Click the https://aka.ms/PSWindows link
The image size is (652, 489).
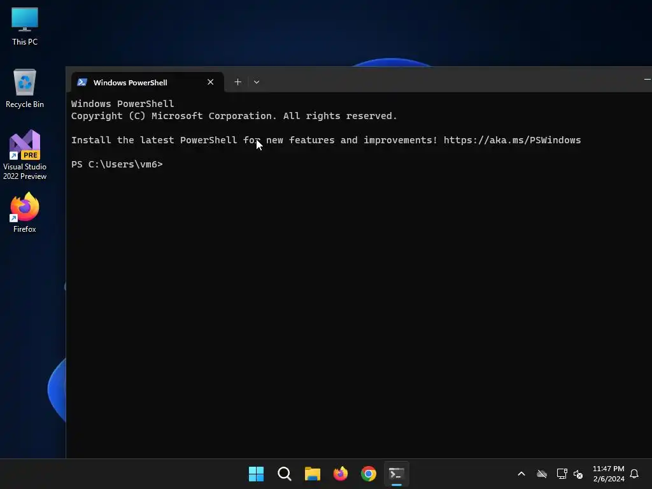[512, 140]
